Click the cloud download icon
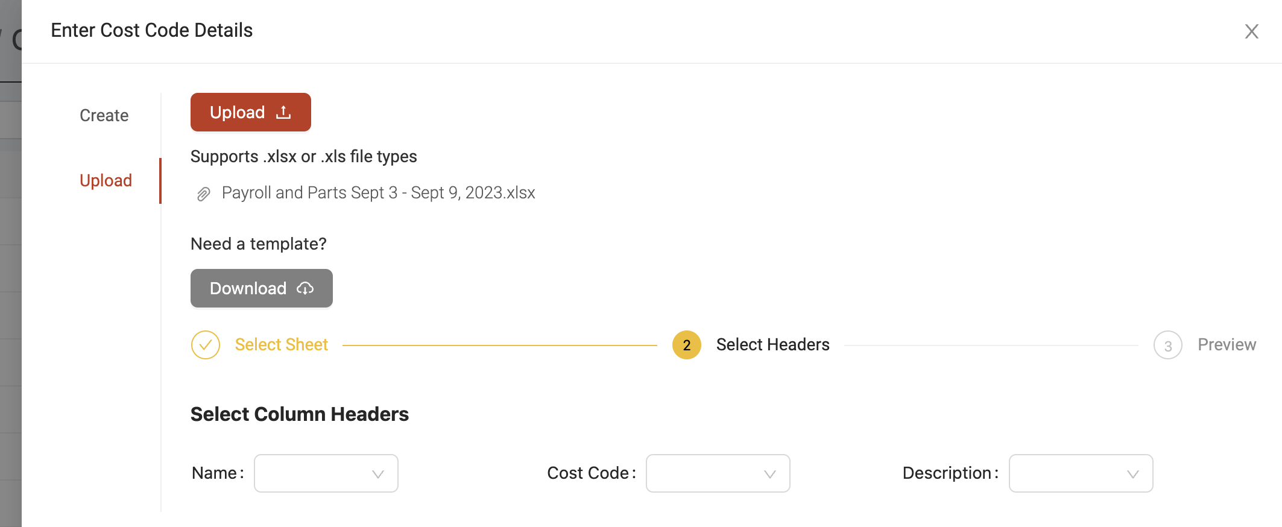The height and width of the screenshot is (527, 1282). [x=305, y=288]
